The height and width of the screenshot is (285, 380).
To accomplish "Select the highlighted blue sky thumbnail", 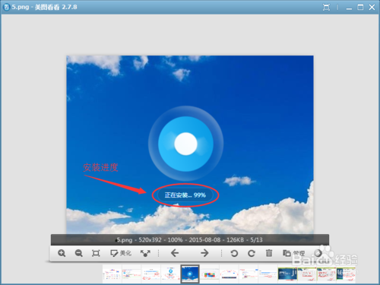I will point(190,274).
